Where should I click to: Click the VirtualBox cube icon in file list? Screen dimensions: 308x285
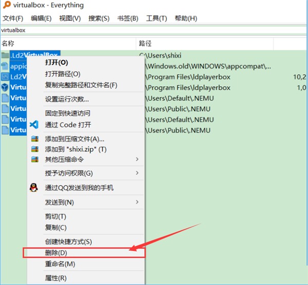tap(6, 87)
